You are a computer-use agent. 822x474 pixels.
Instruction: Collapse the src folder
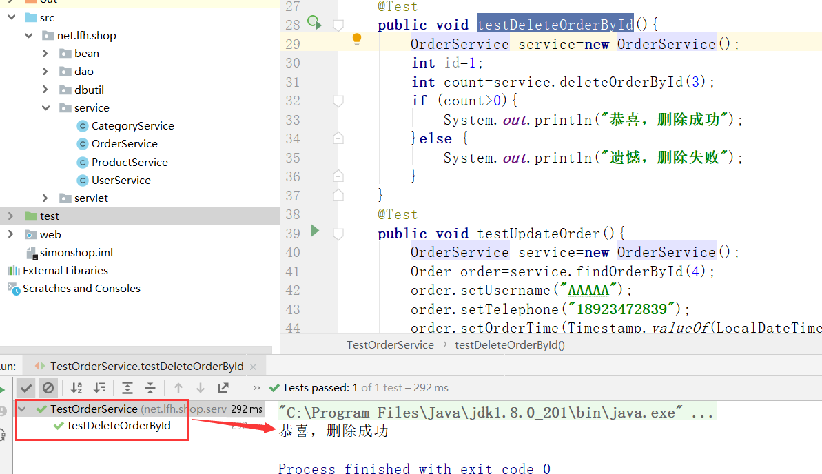click(x=11, y=17)
